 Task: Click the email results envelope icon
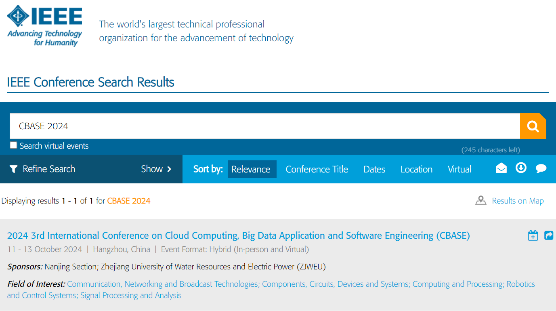pos(501,168)
